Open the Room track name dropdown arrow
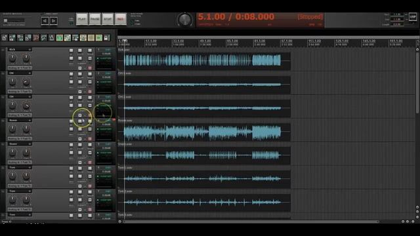Screen dimensions: 420x236 tap(30, 121)
